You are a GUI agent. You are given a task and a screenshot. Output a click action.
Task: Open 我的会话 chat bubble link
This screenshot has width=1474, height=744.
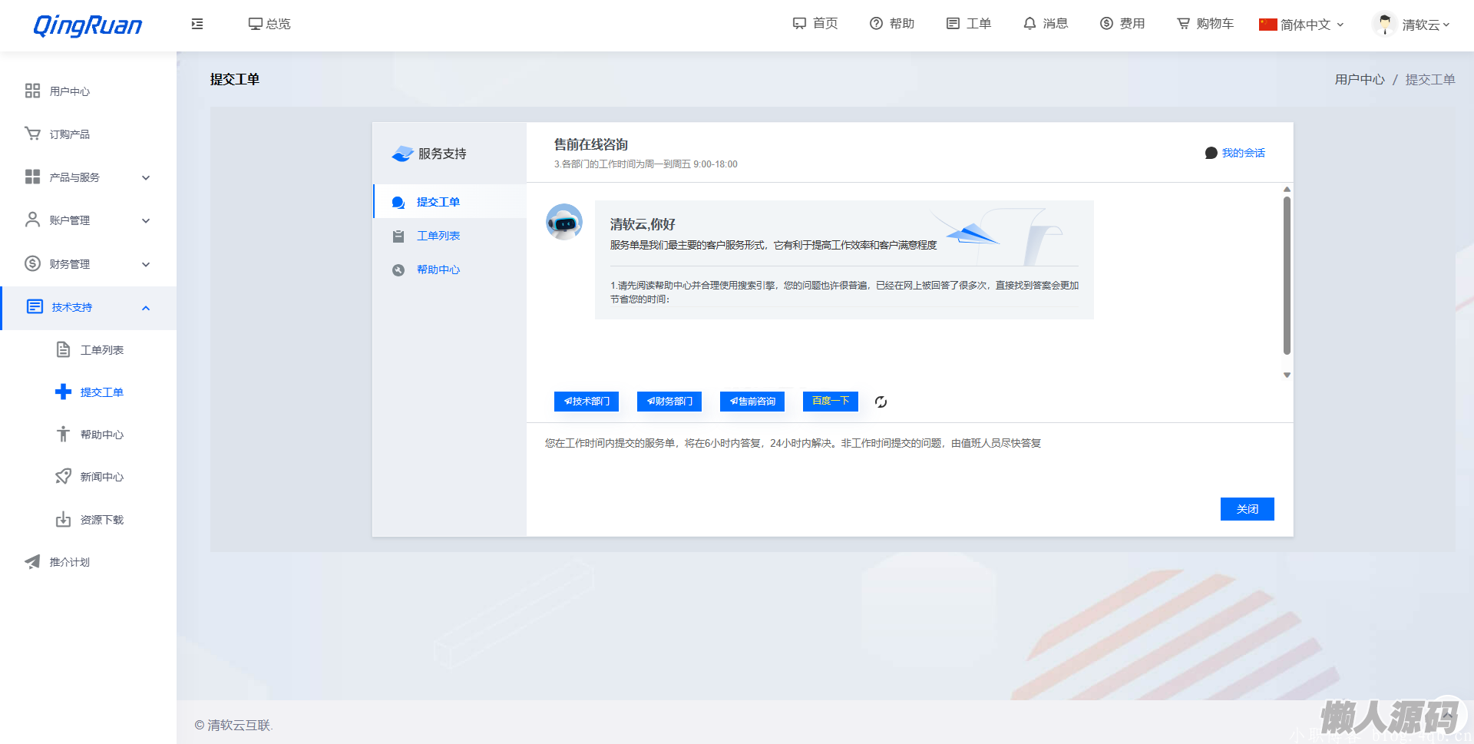pos(1234,153)
